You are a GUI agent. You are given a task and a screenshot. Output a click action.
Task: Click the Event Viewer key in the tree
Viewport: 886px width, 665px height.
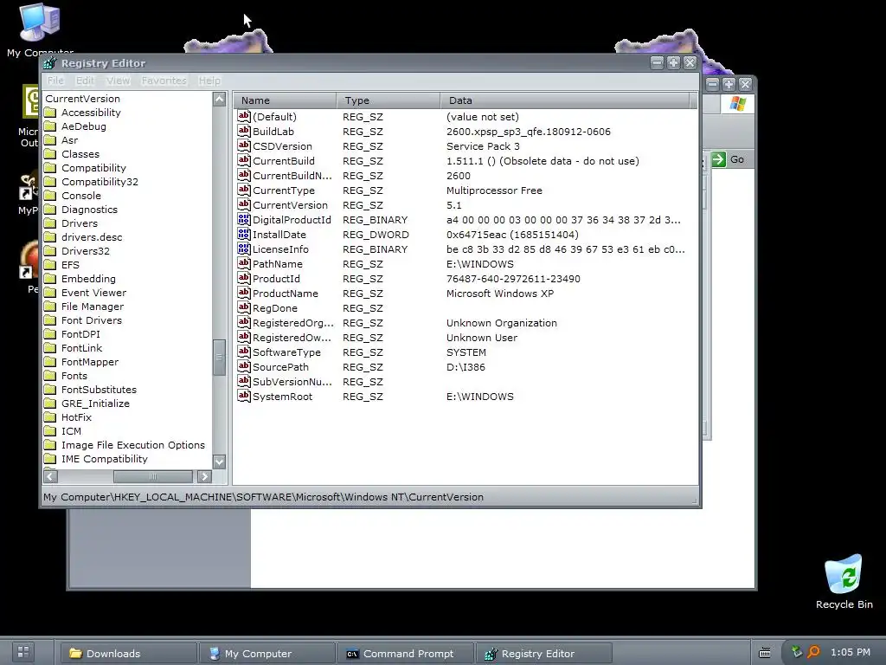point(93,293)
